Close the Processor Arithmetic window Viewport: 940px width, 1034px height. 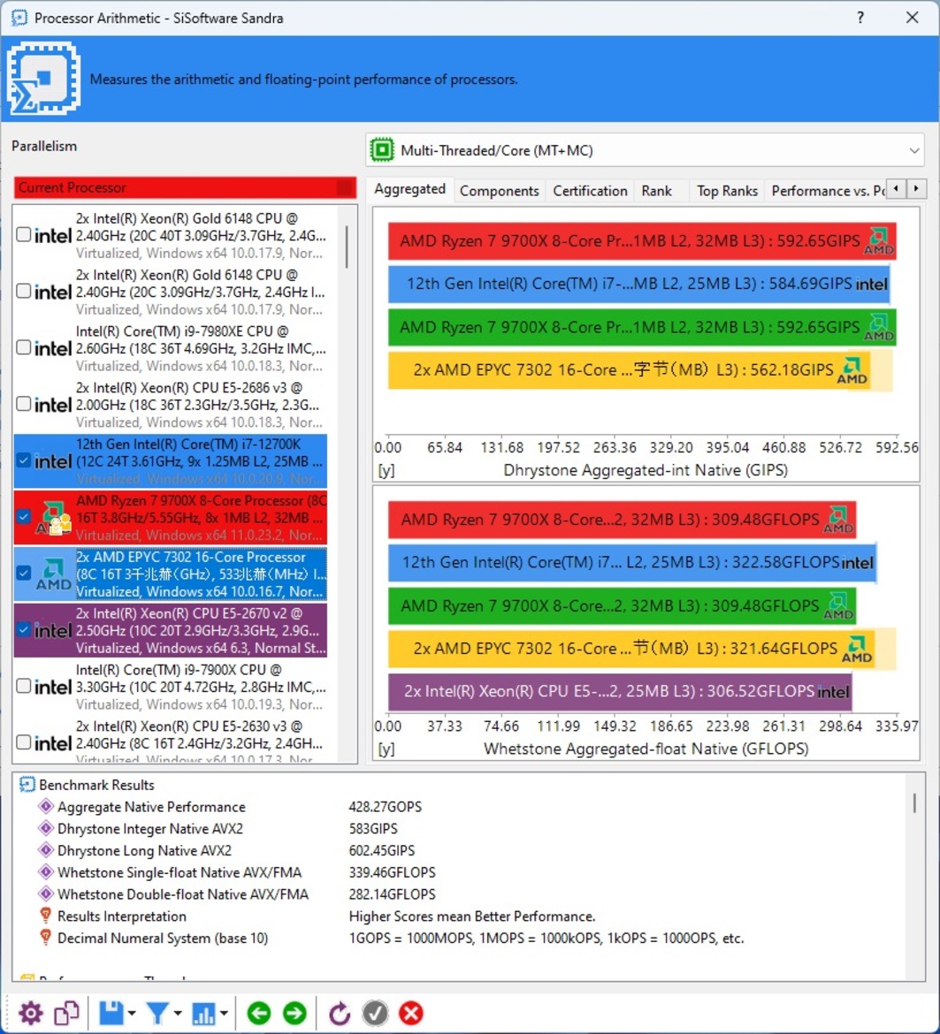coord(913,18)
